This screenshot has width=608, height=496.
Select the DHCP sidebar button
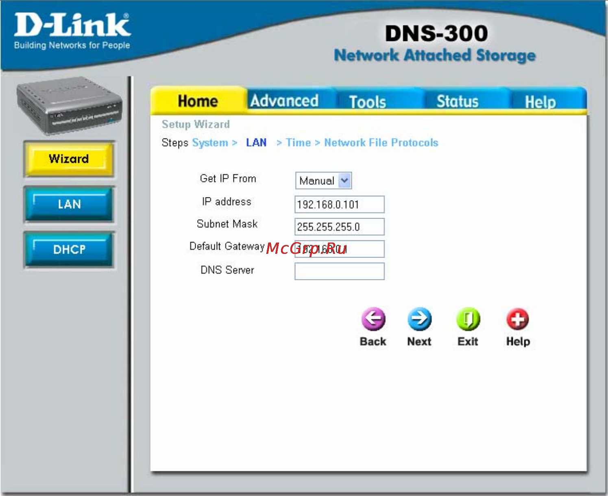pyautogui.click(x=69, y=249)
